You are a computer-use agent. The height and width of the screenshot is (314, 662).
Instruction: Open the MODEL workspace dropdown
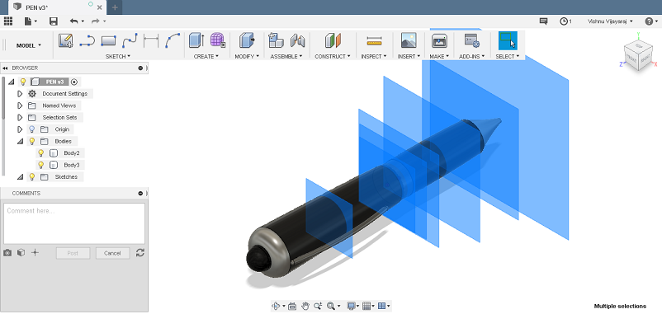[x=29, y=45]
